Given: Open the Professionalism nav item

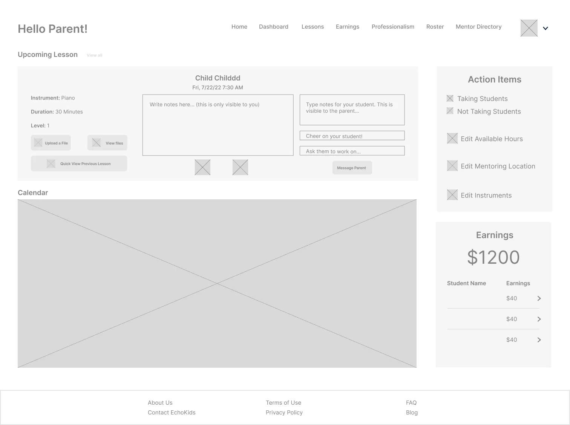Looking at the screenshot, I should coord(393,27).
